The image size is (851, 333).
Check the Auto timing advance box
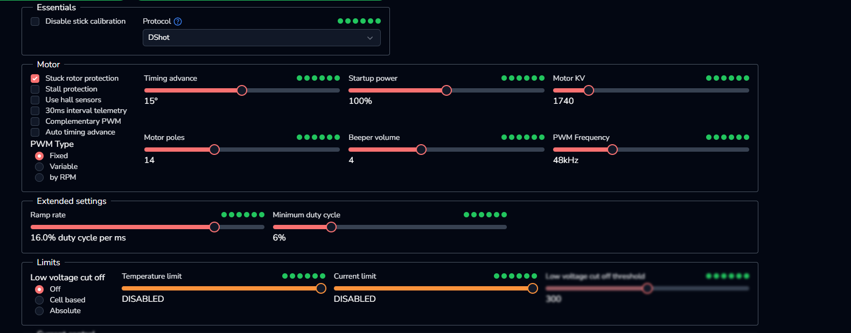(x=35, y=132)
